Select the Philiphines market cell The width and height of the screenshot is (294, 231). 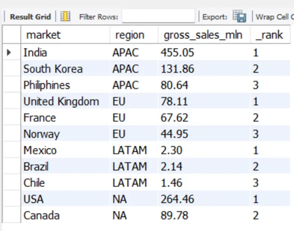pyautogui.click(x=47, y=85)
